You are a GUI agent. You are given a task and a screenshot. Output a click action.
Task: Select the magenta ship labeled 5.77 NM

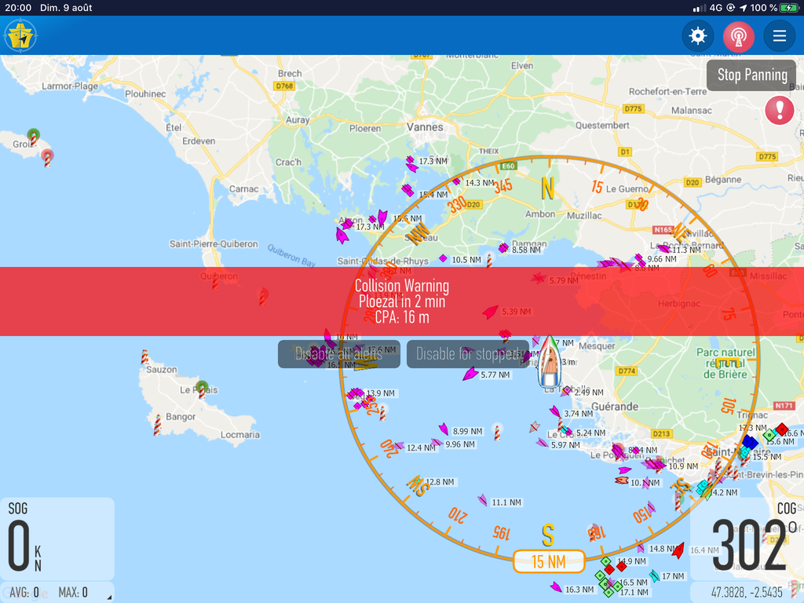coord(470,374)
